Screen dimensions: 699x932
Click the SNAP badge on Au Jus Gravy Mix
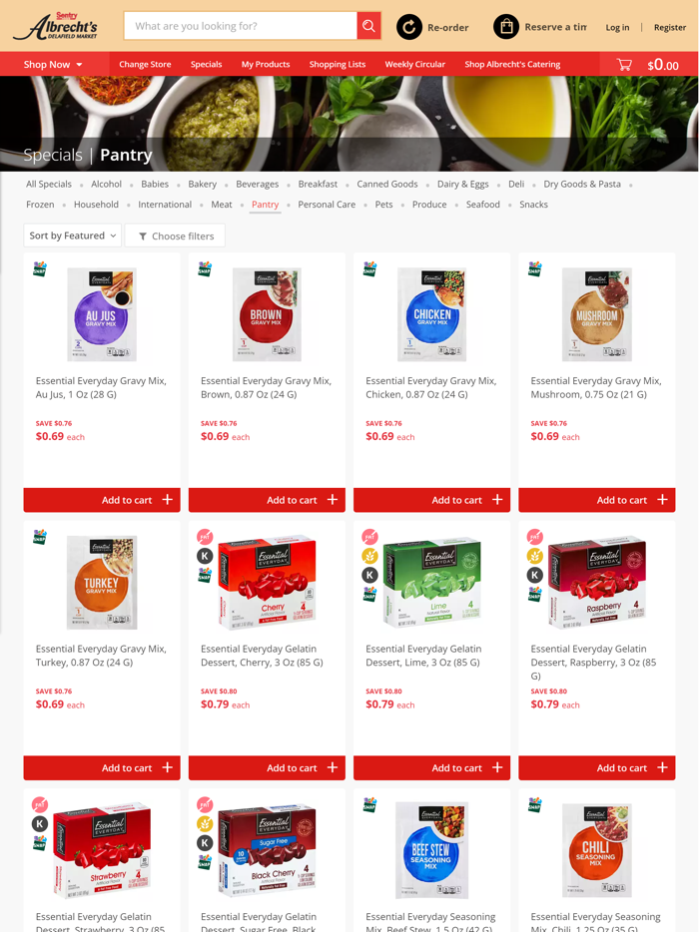pyautogui.click(x=40, y=268)
